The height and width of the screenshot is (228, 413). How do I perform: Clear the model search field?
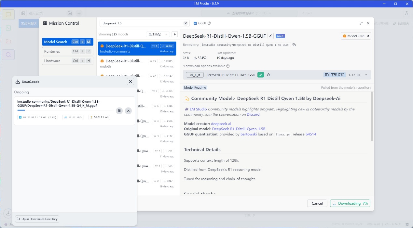pyautogui.click(x=186, y=23)
